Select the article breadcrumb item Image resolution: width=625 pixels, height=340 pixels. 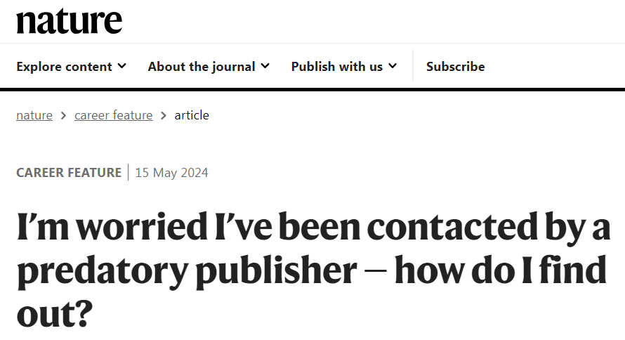(x=192, y=115)
